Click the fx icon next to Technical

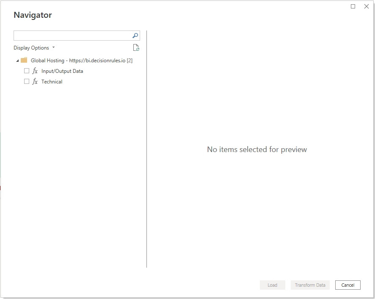35,82
